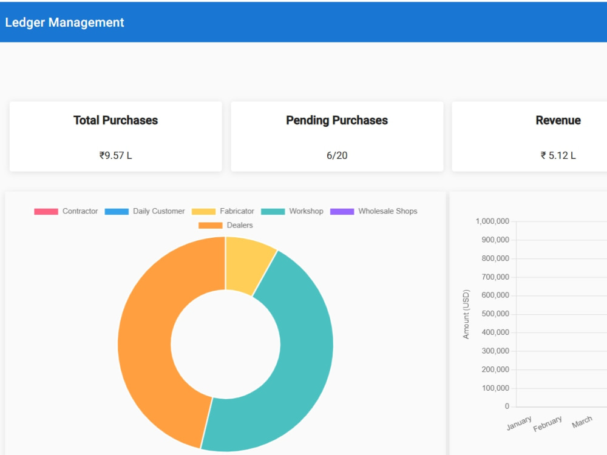Select the yellow Fabricator doughnut segment

point(246,265)
